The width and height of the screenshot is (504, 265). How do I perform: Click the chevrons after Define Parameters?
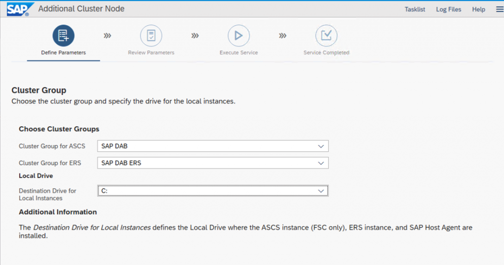[x=107, y=36]
